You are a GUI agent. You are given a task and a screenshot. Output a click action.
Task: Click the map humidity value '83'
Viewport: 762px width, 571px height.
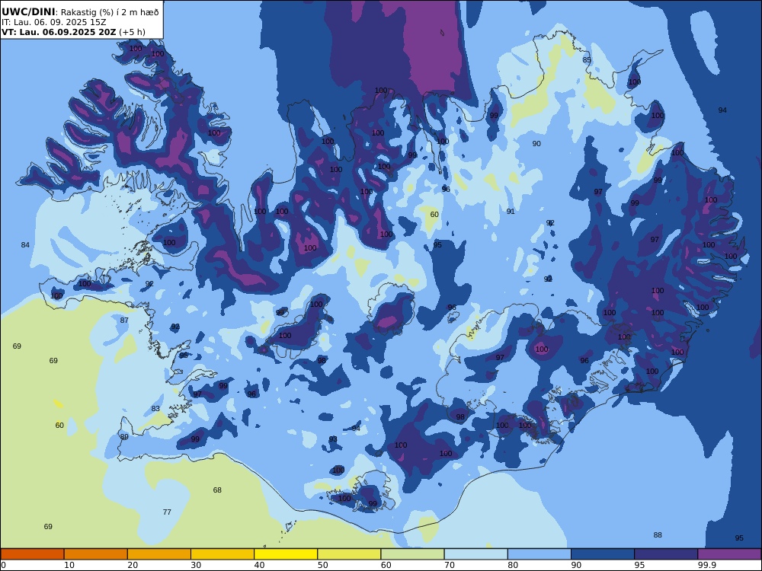tap(155, 408)
